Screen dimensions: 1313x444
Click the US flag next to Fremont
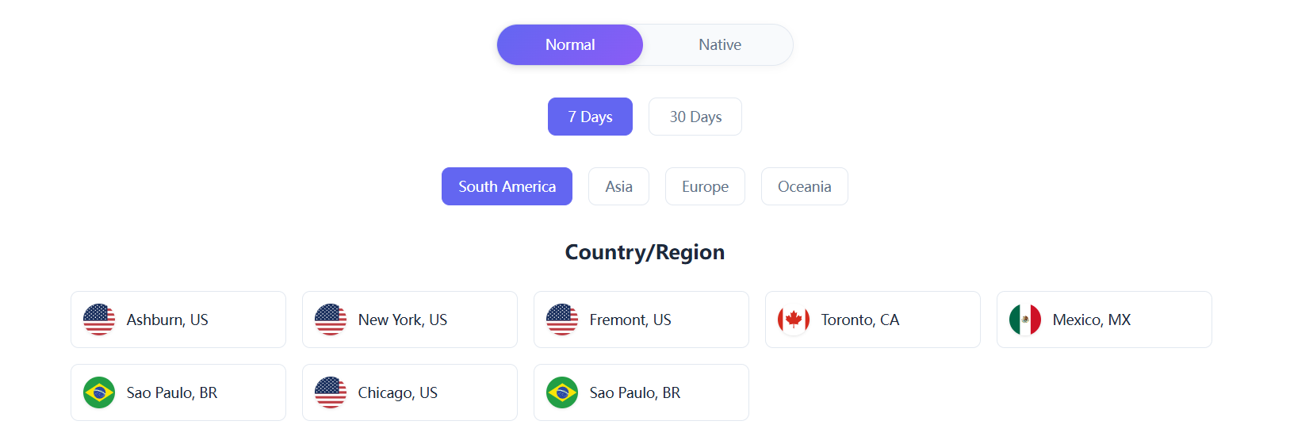pos(562,320)
